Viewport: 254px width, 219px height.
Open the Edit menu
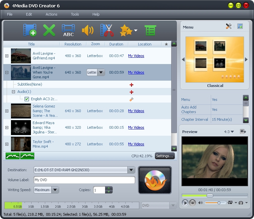tap(29, 14)
